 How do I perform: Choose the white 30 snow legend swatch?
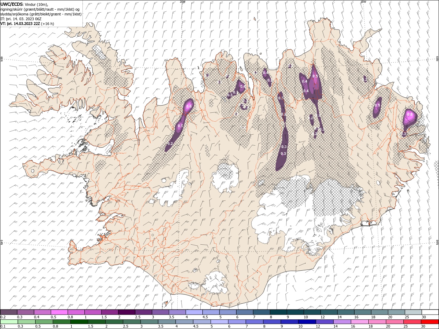pos(430,312)
